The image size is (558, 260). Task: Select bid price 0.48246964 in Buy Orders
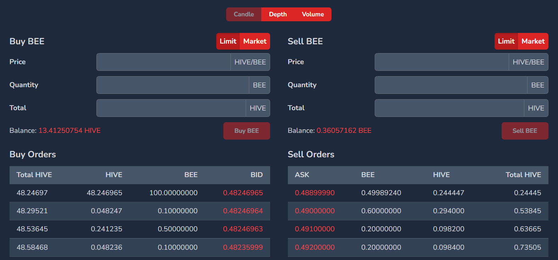(243, 211)
